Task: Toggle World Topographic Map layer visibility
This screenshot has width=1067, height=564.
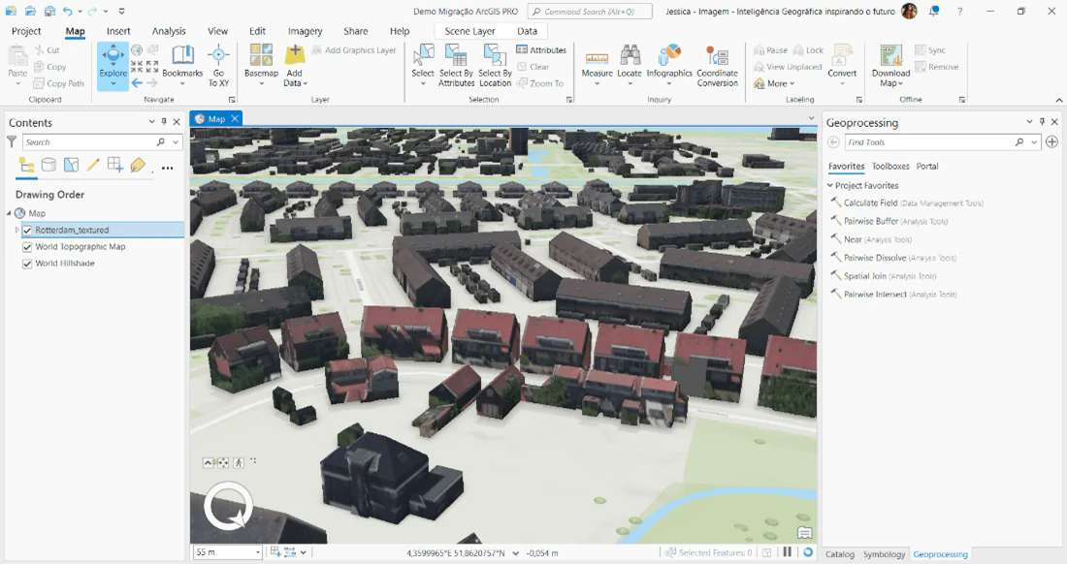Action: click(x=27, y=247)
